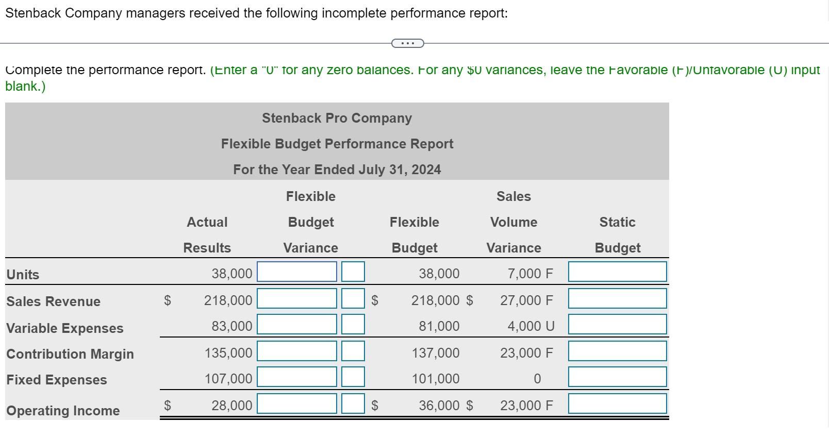The image size is (829, 438).
Task: Click Contribution Margin static budget field
Action: [x=618, y=351]
